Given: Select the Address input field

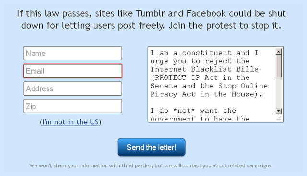Looking at the screenshot, I should tap(72, 89).
